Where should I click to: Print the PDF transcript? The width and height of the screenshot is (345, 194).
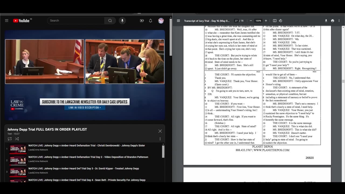pos(333,21)
